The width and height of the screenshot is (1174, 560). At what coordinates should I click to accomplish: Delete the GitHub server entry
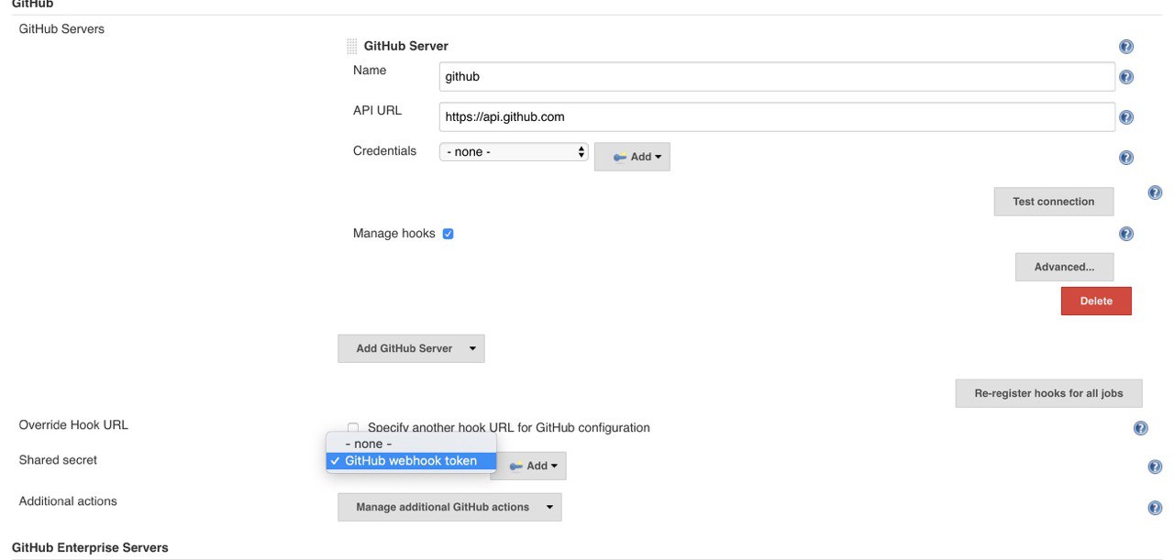coord(1096,301)
